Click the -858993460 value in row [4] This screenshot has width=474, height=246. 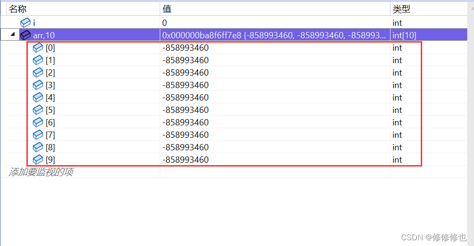(185, 97)
